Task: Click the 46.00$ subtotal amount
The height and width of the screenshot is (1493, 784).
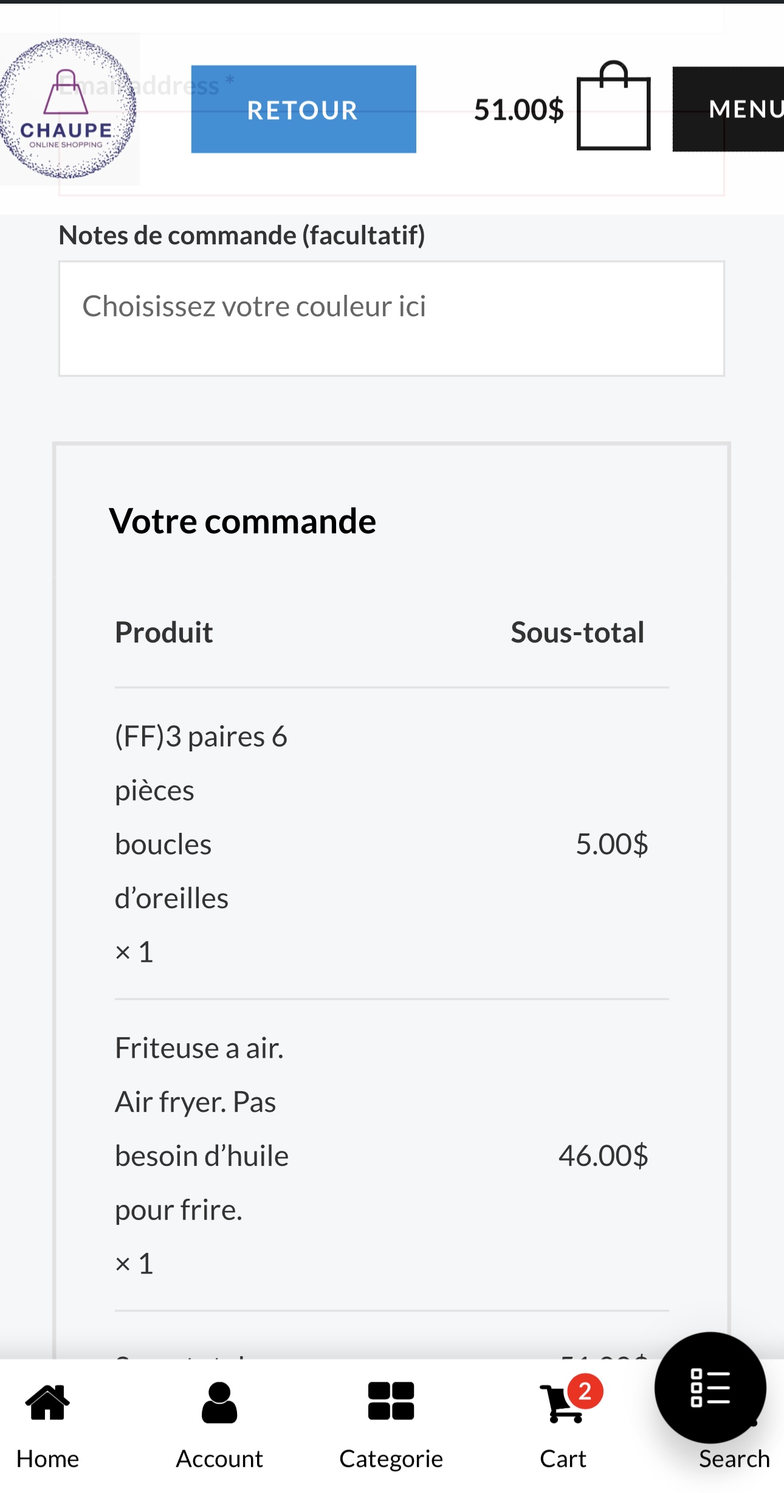Action: pos(603,1156)
